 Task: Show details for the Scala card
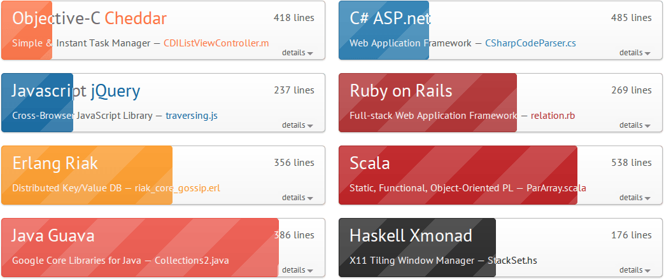click(x=634, y=198)
